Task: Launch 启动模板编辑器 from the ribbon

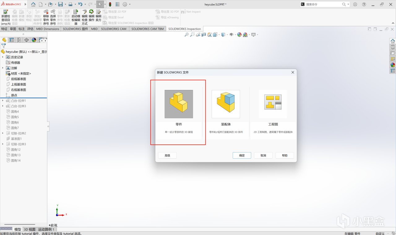Action: [76, 17]
